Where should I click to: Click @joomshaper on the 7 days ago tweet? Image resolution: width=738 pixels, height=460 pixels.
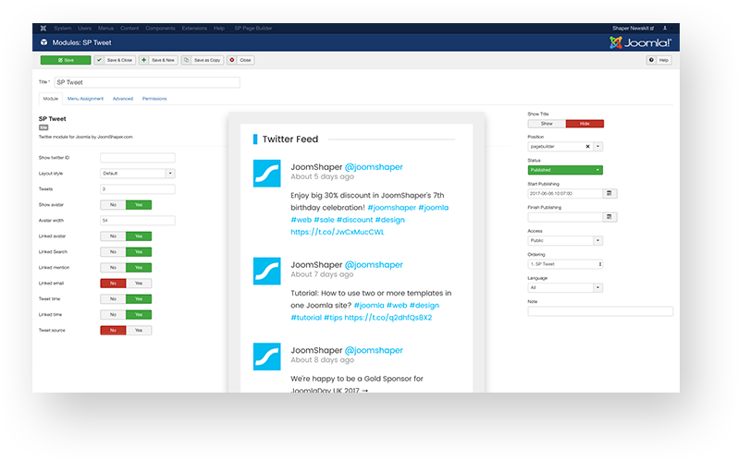pyautogui.click(x=374, y=265)
